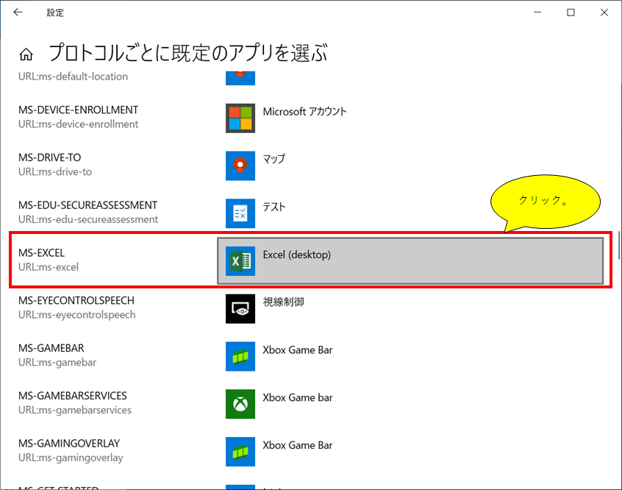The image size is (622, 490).
Task: Maximize the 設定 window
Action: tap(571, 13)
